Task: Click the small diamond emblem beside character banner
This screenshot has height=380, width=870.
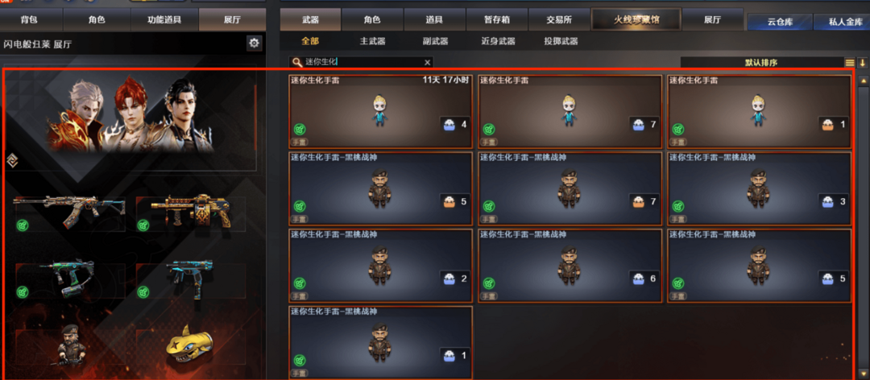Action: (10, 162)
